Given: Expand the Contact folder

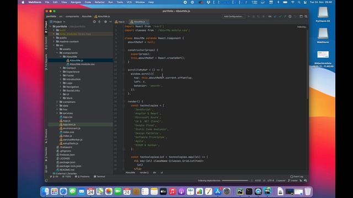Looking at the screenshot, I should coord(61,68).
